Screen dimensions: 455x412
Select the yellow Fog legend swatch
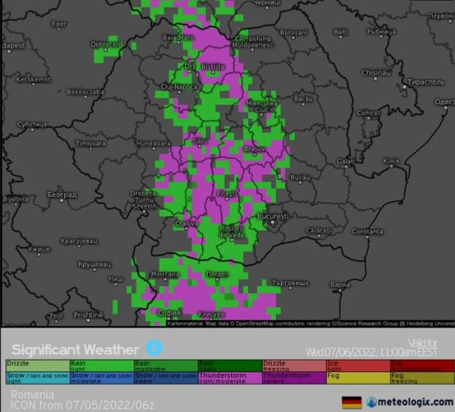[x=358, y=378]
